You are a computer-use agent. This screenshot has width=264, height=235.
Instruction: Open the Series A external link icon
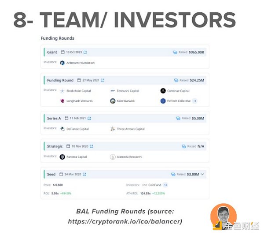tap(89, 118)
